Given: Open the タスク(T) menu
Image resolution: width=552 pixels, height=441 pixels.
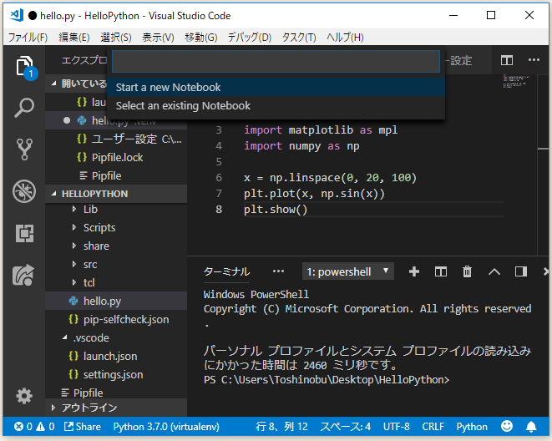Looking at the screenshot, I should point(298,37).
